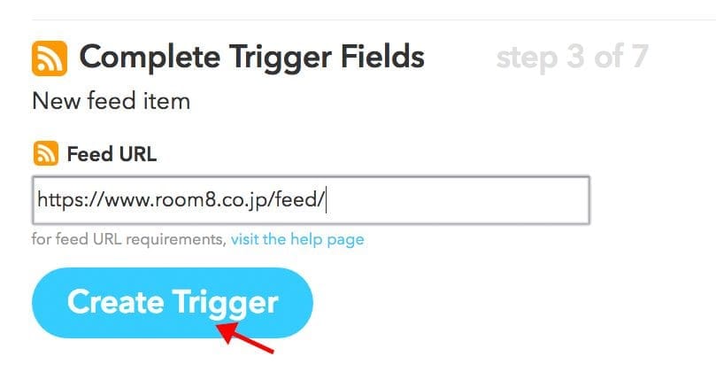Click the "Complete Trigger Fields" heading
Image resolution: width=716 pixels, height=372 pixels.
tap(251, 58)
